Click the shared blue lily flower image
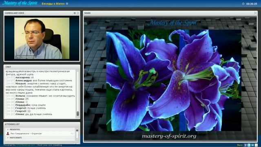This screenshot has height=147, width=261. tap(174, 80)
